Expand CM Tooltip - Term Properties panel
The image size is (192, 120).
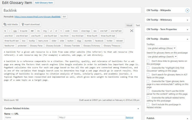tap(187, 30)
